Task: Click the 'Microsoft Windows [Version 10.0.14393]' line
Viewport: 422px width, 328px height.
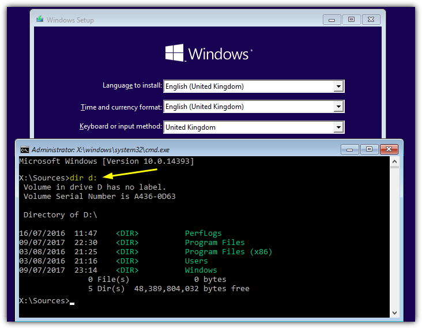Action: tap(106, 161)
